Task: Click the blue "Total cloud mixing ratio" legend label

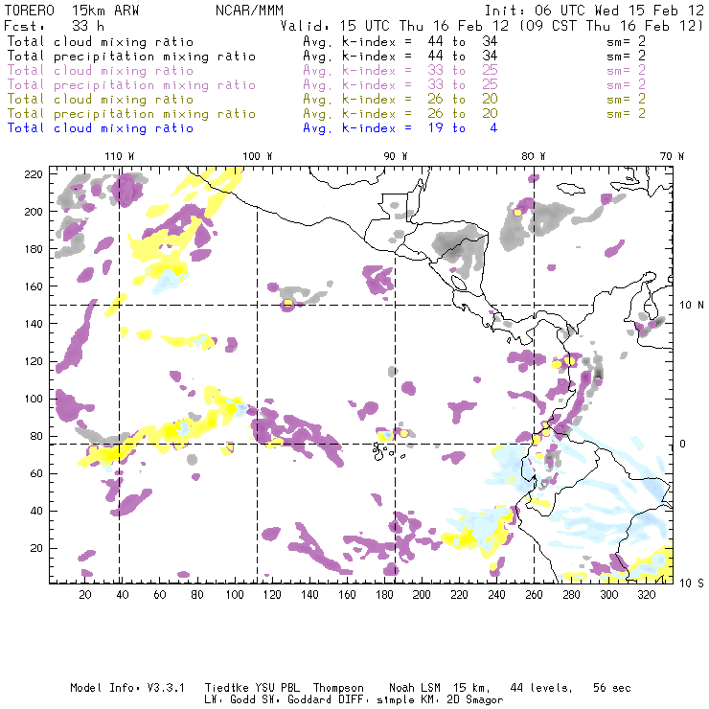Action: tap(101, 128)
